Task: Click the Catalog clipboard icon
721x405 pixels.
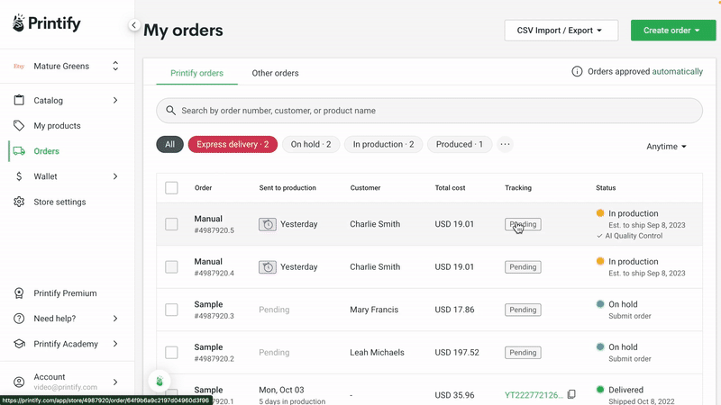Action: (x=19, y=100)
